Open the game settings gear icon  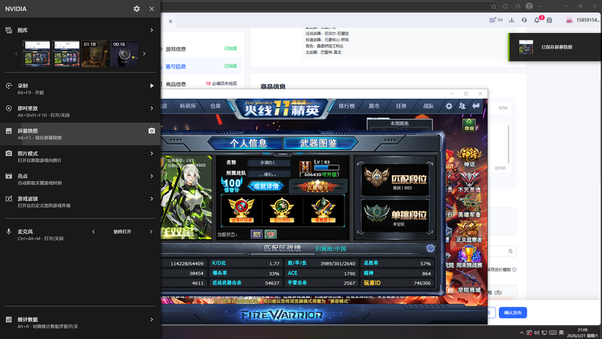tap(449, 106)
